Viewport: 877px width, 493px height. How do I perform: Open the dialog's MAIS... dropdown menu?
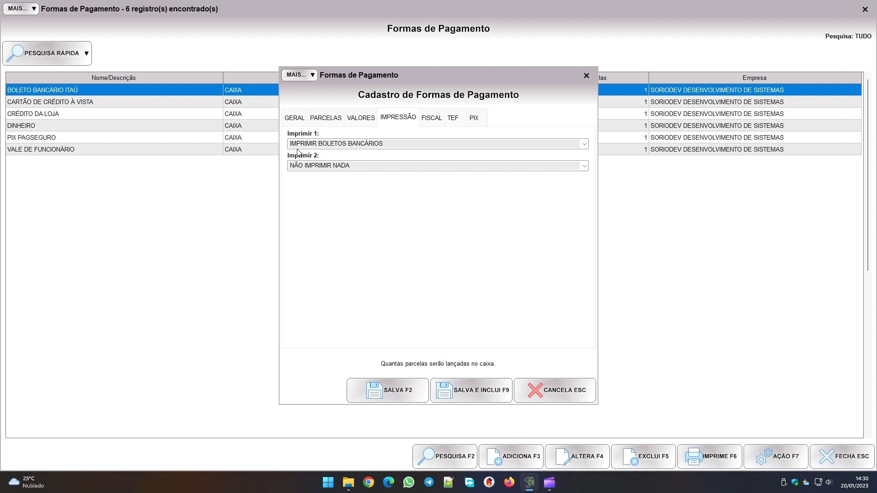pos(300,75)
